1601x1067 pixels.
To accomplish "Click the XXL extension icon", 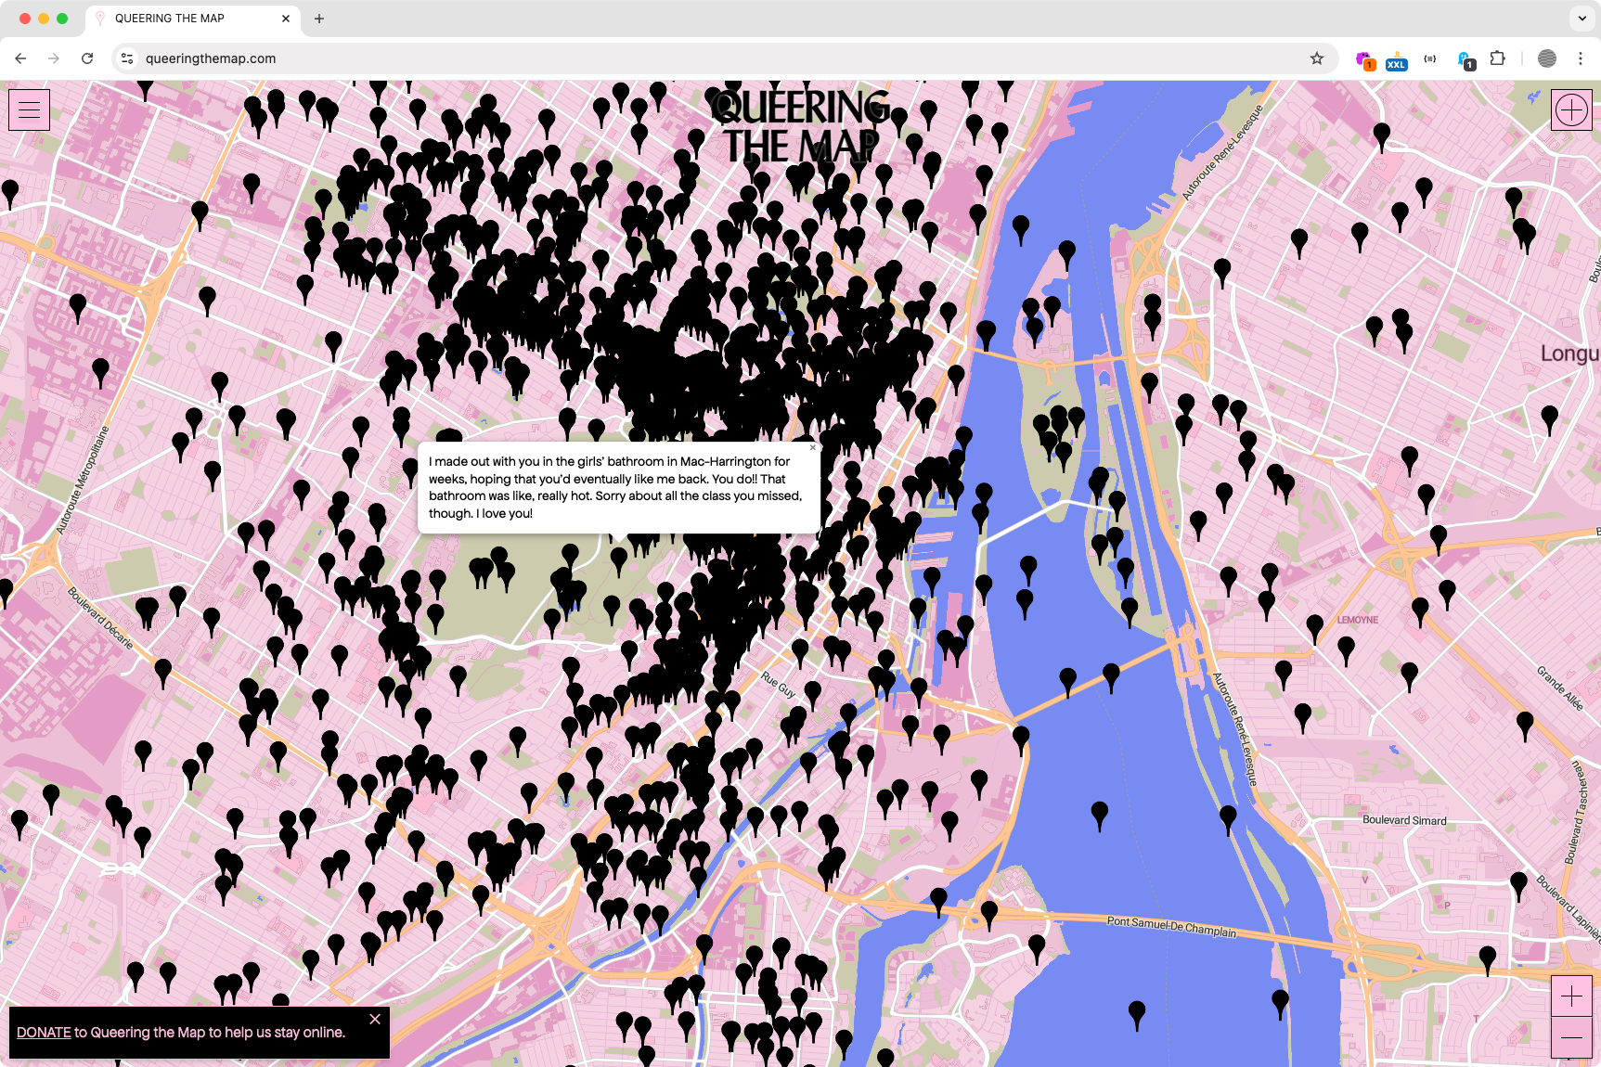I will pyautogui.click(x=1396, y=60).
